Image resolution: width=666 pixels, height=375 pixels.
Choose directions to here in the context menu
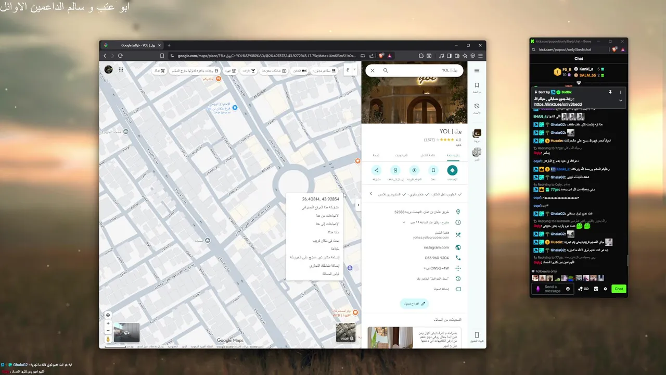click(328, 224)
